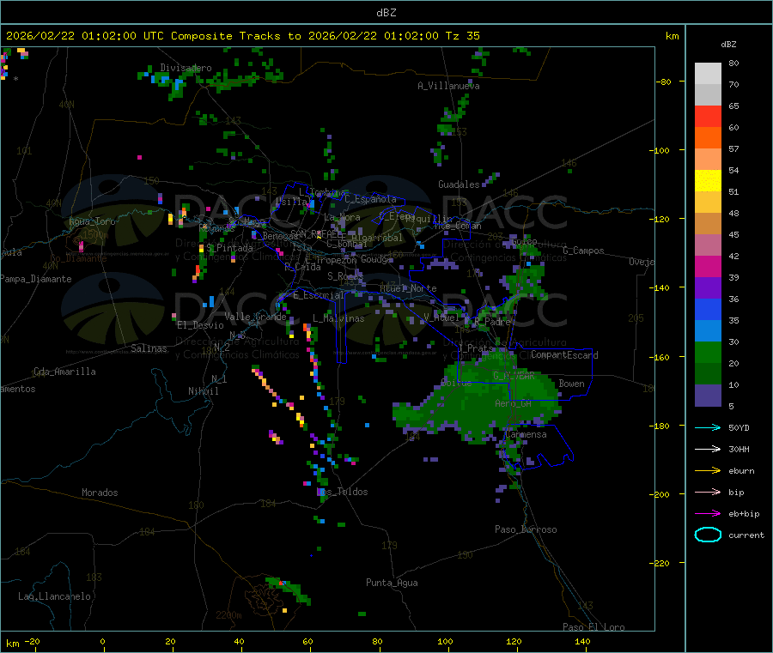
Task: Select the light grey 70-80 dBZ swatch
Action: (708, 74)
